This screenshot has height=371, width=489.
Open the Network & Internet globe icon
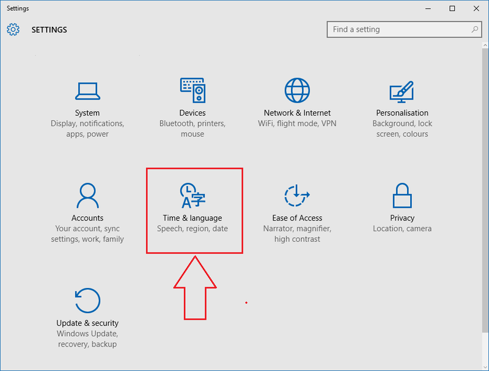tap(297, 90)
